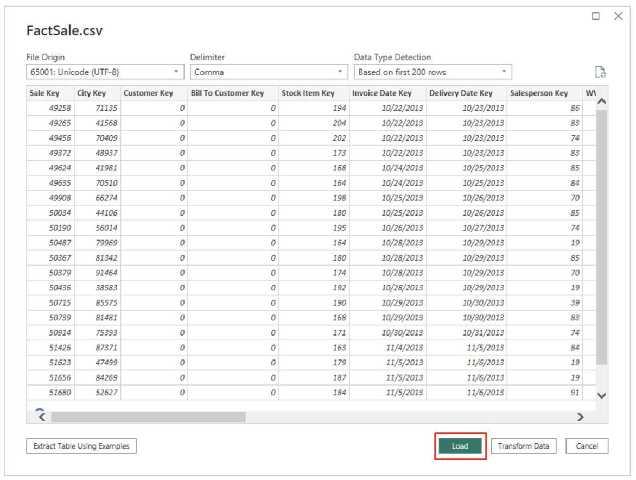Click the horizontal scrollbar thumb

148,416
